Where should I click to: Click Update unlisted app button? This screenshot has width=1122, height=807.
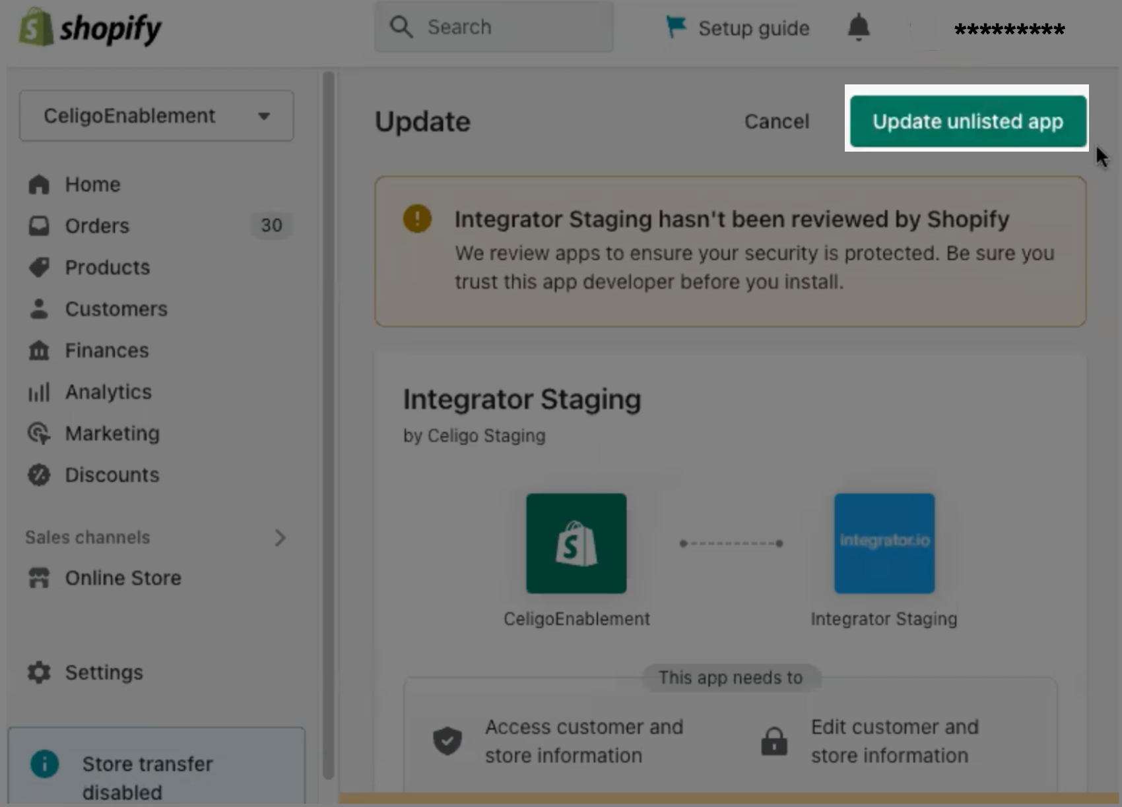pos(968,121)
